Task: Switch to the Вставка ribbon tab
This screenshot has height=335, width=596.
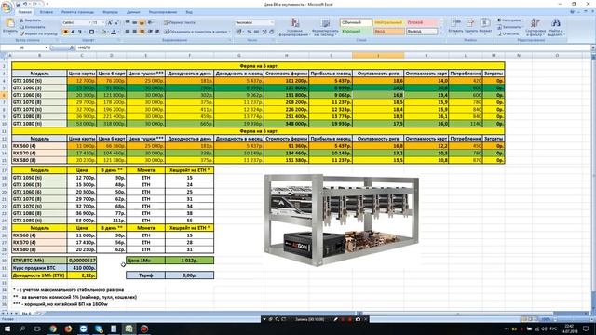Action: tap(47, 12)
